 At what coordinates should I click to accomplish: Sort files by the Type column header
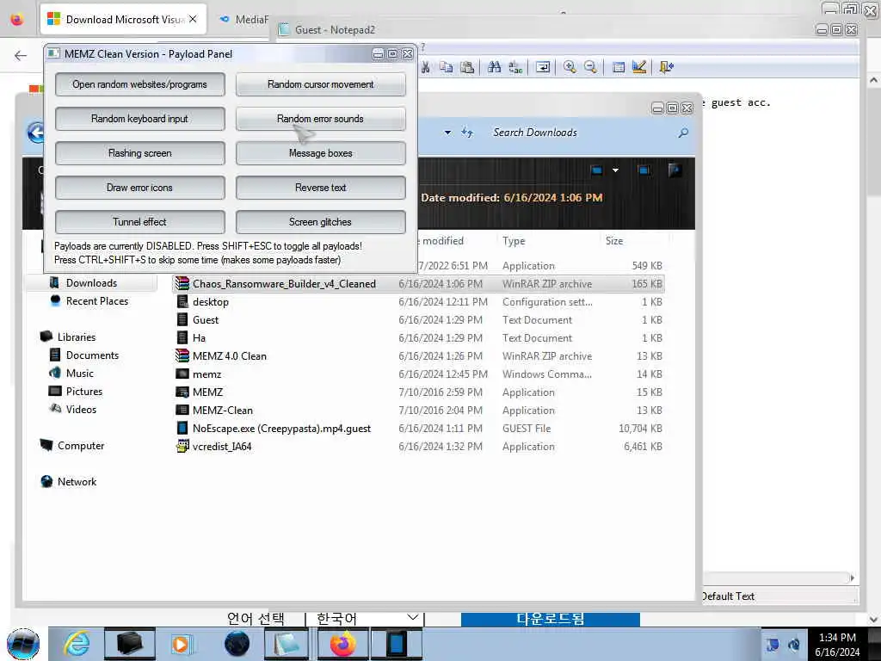click(x=514, y=241)
